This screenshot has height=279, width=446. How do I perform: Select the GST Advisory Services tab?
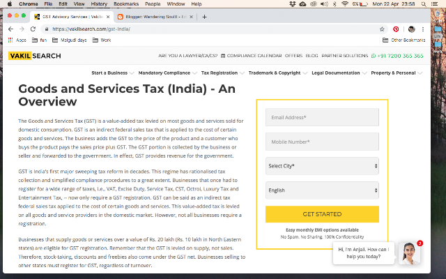[72, 17]
